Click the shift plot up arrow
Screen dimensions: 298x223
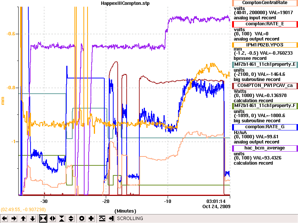tap(23, 219)
